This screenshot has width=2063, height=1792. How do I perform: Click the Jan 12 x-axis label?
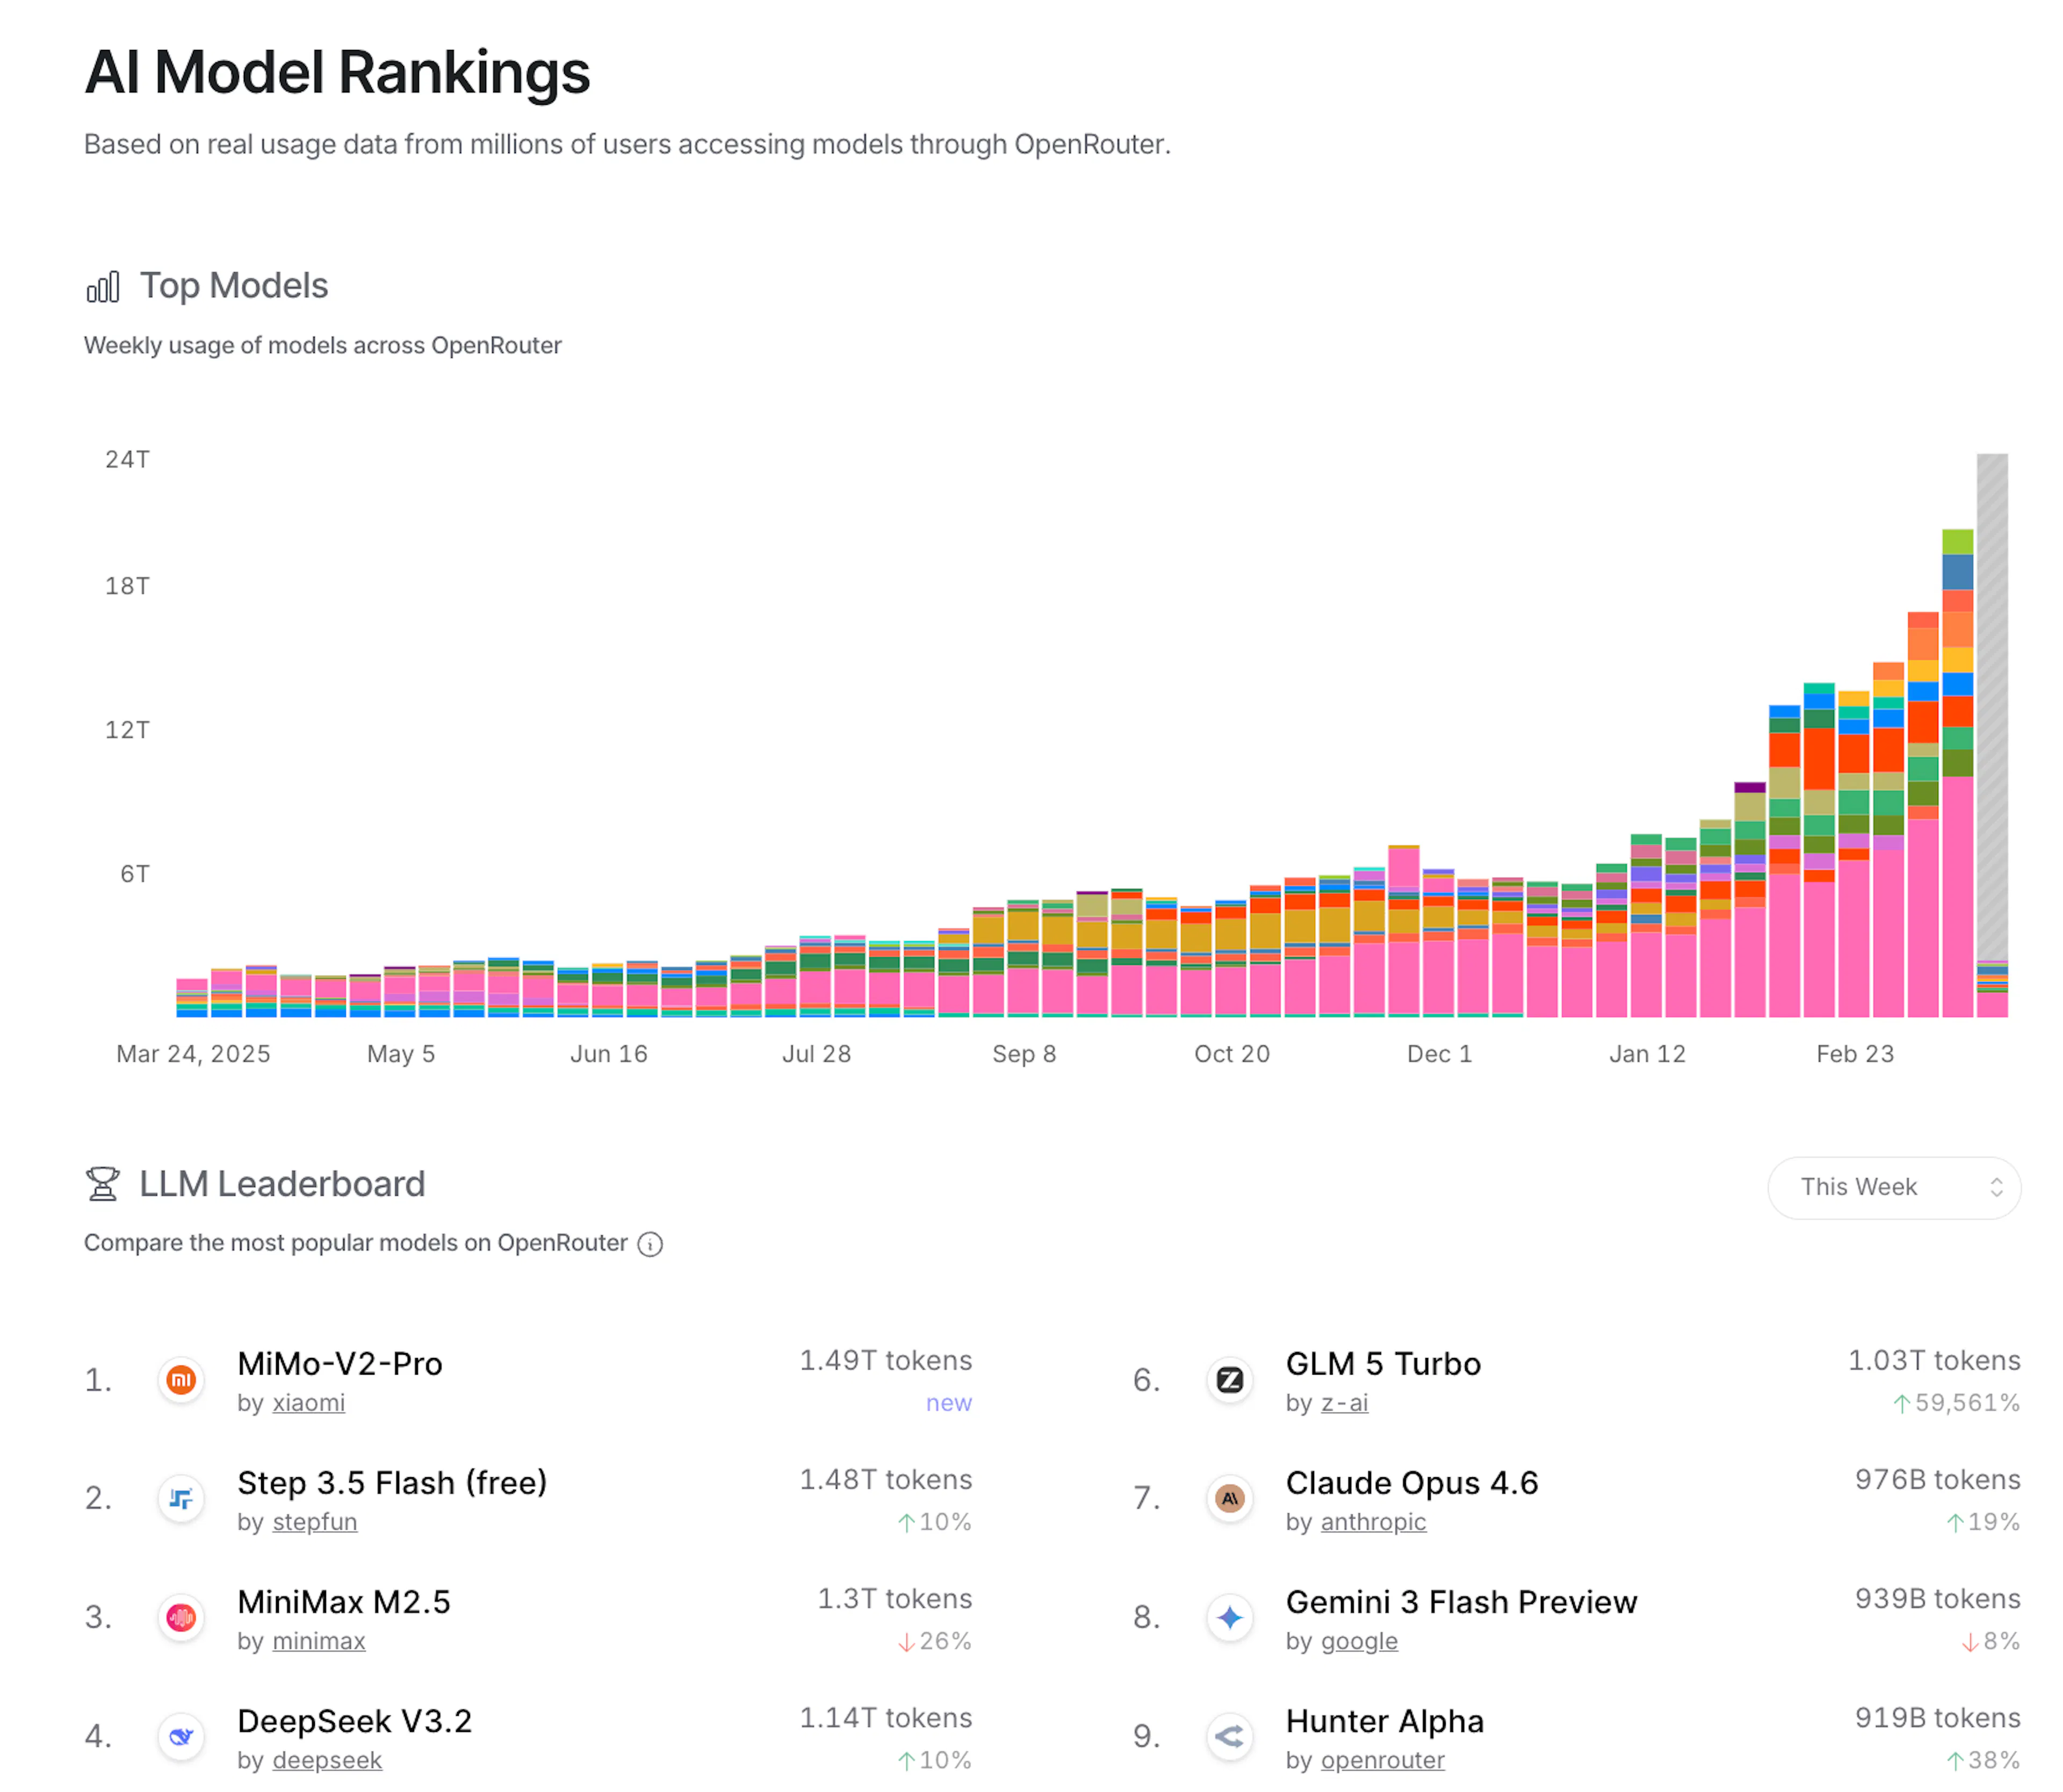click(1647, 1054)
